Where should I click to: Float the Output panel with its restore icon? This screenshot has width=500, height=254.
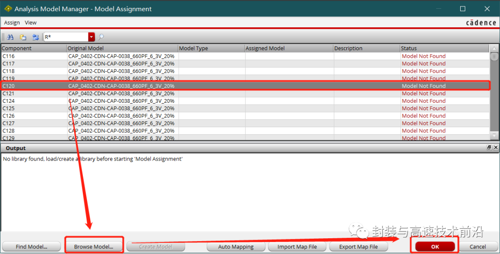pyautogui.click(x=489, y=148)
